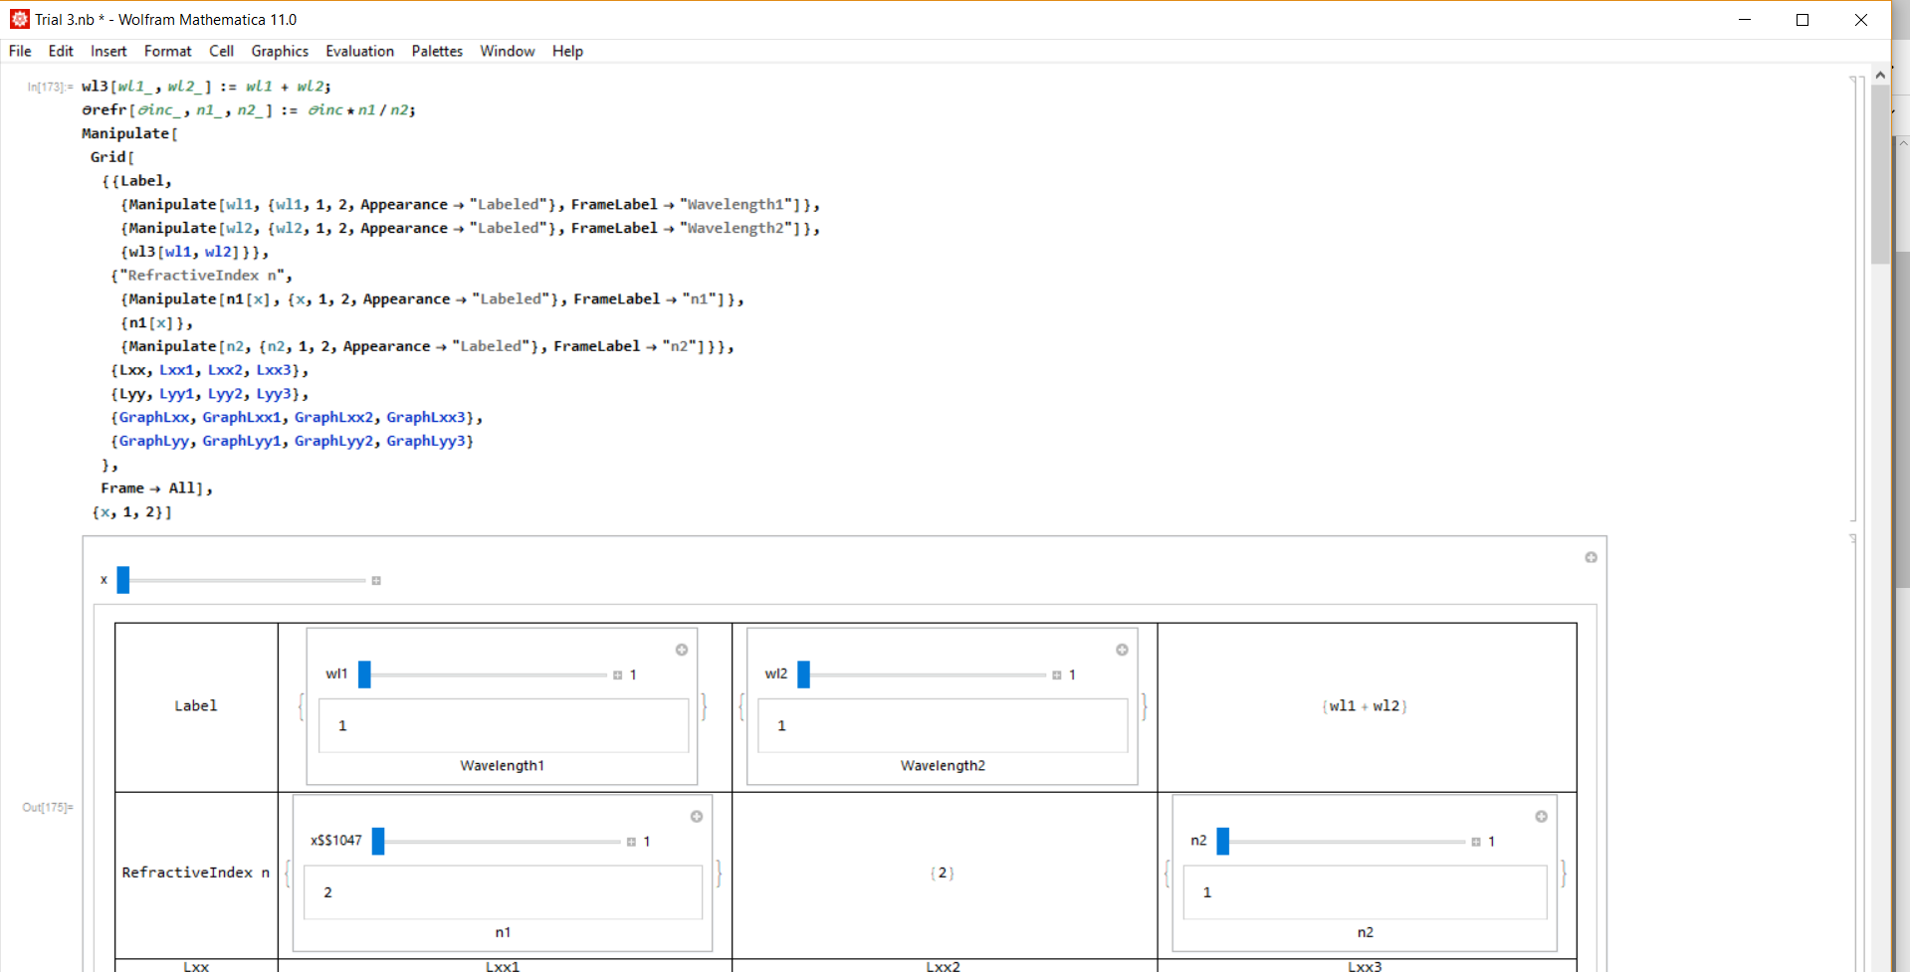Click the {2} output grid cell
This screenshot has width=1910, height=972.
[x=943, y=874]
